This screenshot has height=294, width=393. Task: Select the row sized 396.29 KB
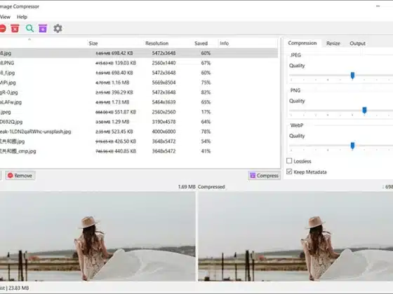139,92
